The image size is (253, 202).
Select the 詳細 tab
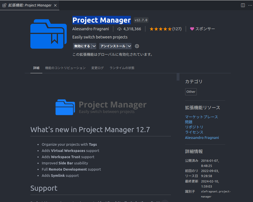(36, 68)
